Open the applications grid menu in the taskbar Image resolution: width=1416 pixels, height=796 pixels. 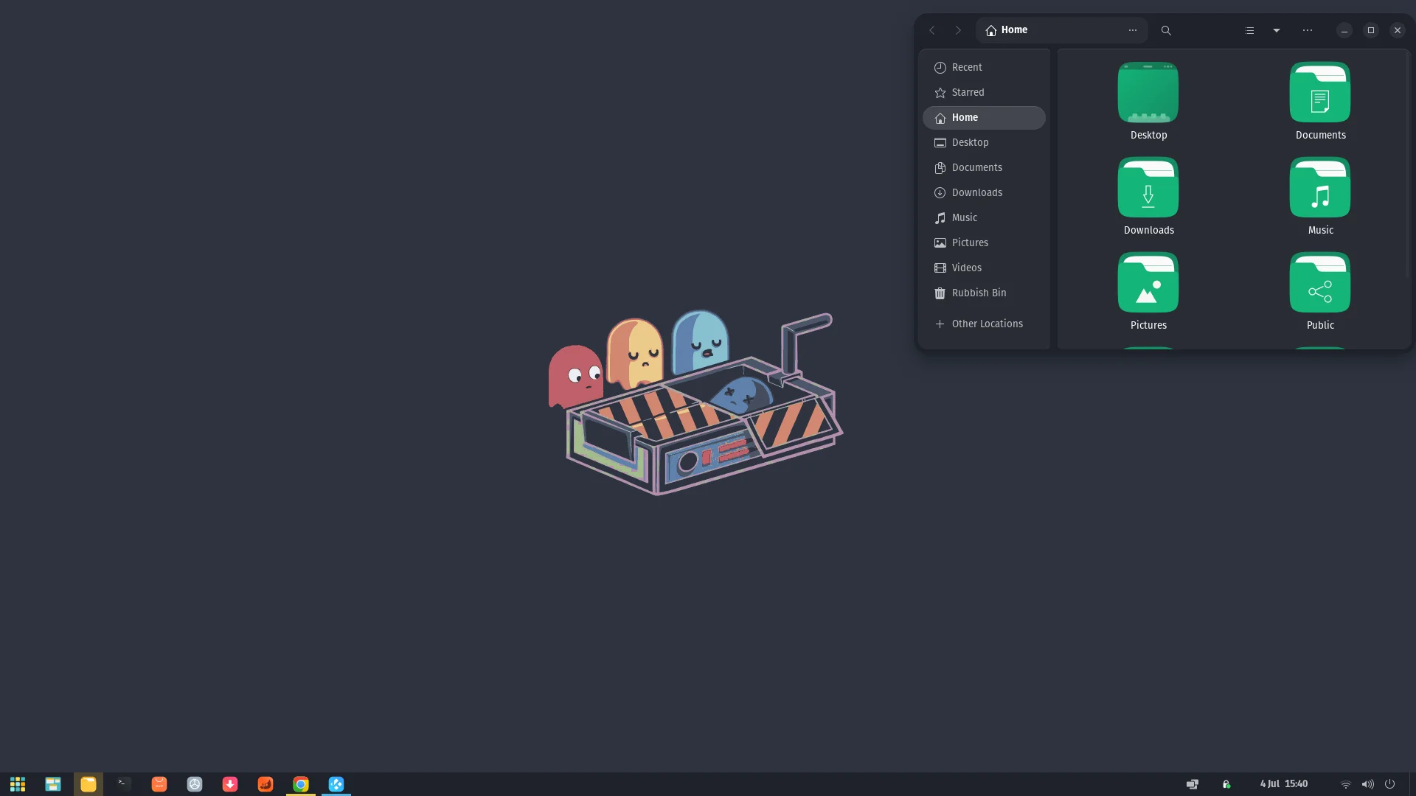click(18, 784)
